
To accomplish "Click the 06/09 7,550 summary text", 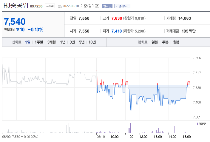I will pos(20,137).
